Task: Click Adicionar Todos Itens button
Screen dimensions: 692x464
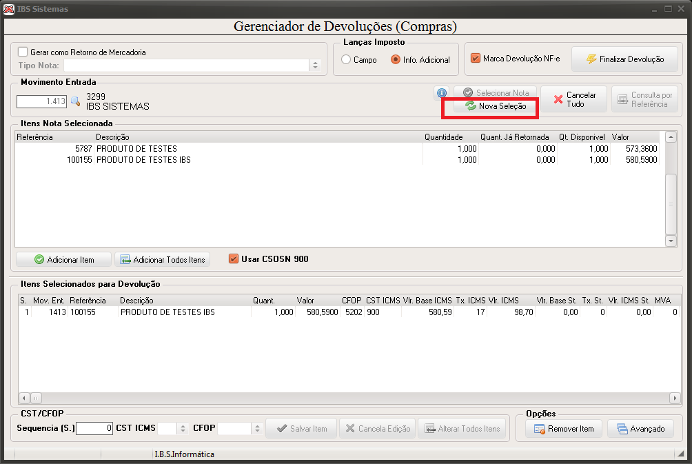Action: click(163, 260)
